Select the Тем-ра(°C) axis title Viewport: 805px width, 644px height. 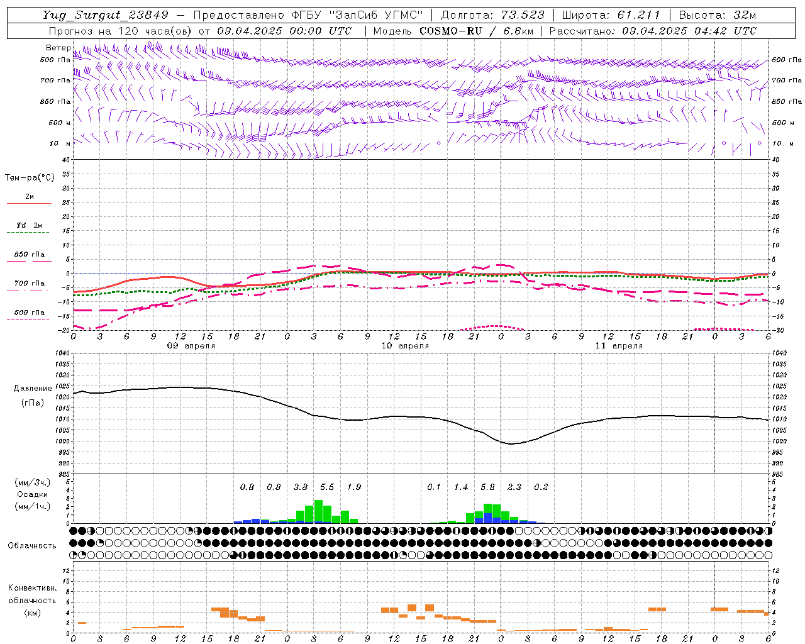30,177
